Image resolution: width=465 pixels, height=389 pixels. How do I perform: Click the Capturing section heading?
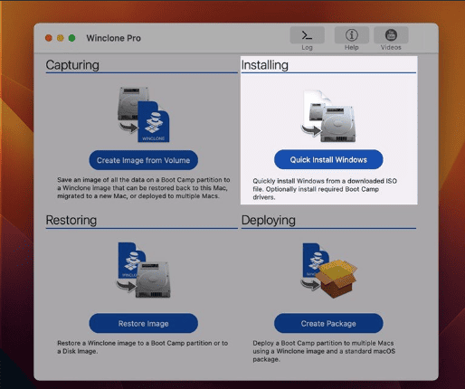click(x=72, y=65)
